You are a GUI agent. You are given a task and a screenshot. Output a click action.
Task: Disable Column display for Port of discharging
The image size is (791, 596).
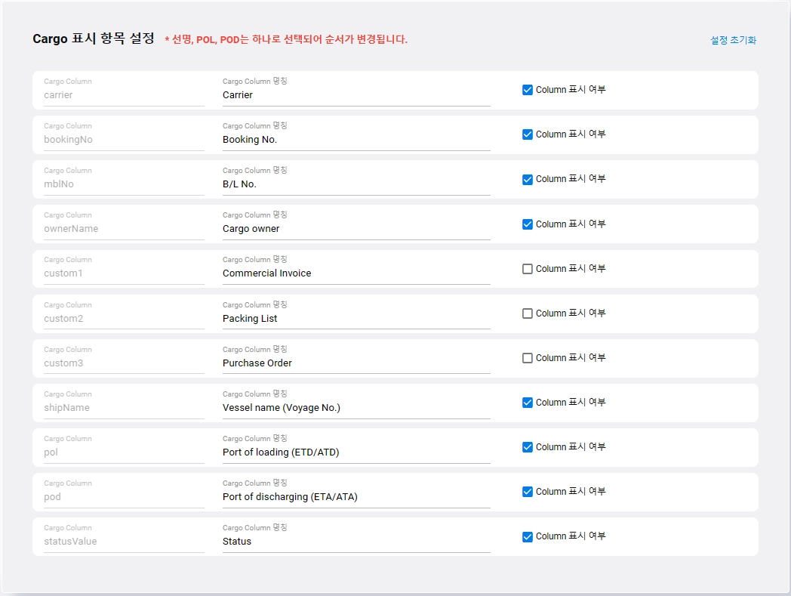pyautogui.click(x=528, y=492)
